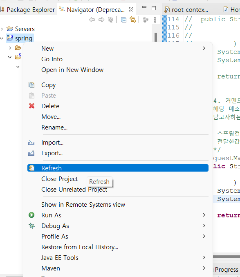The width and height of the screenshot is (240, 277).
Task: Click the Navigator vertical scrollbar thumb
Action: (x=156, y=37)
